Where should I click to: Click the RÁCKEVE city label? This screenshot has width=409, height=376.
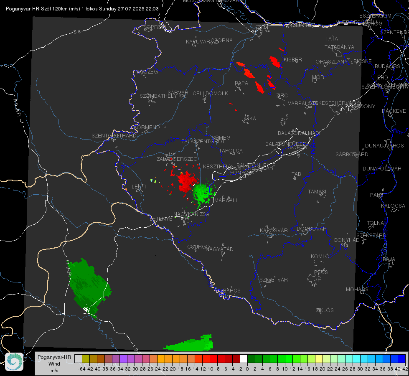pyautogui.click(x=394, y=111)
